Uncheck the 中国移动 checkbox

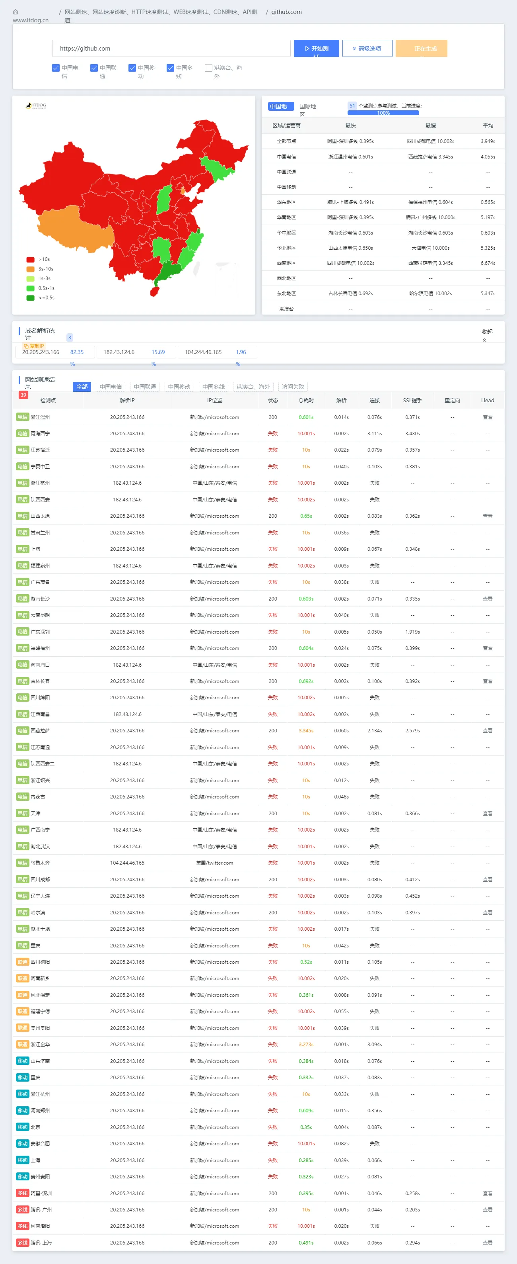click(132, 68)
